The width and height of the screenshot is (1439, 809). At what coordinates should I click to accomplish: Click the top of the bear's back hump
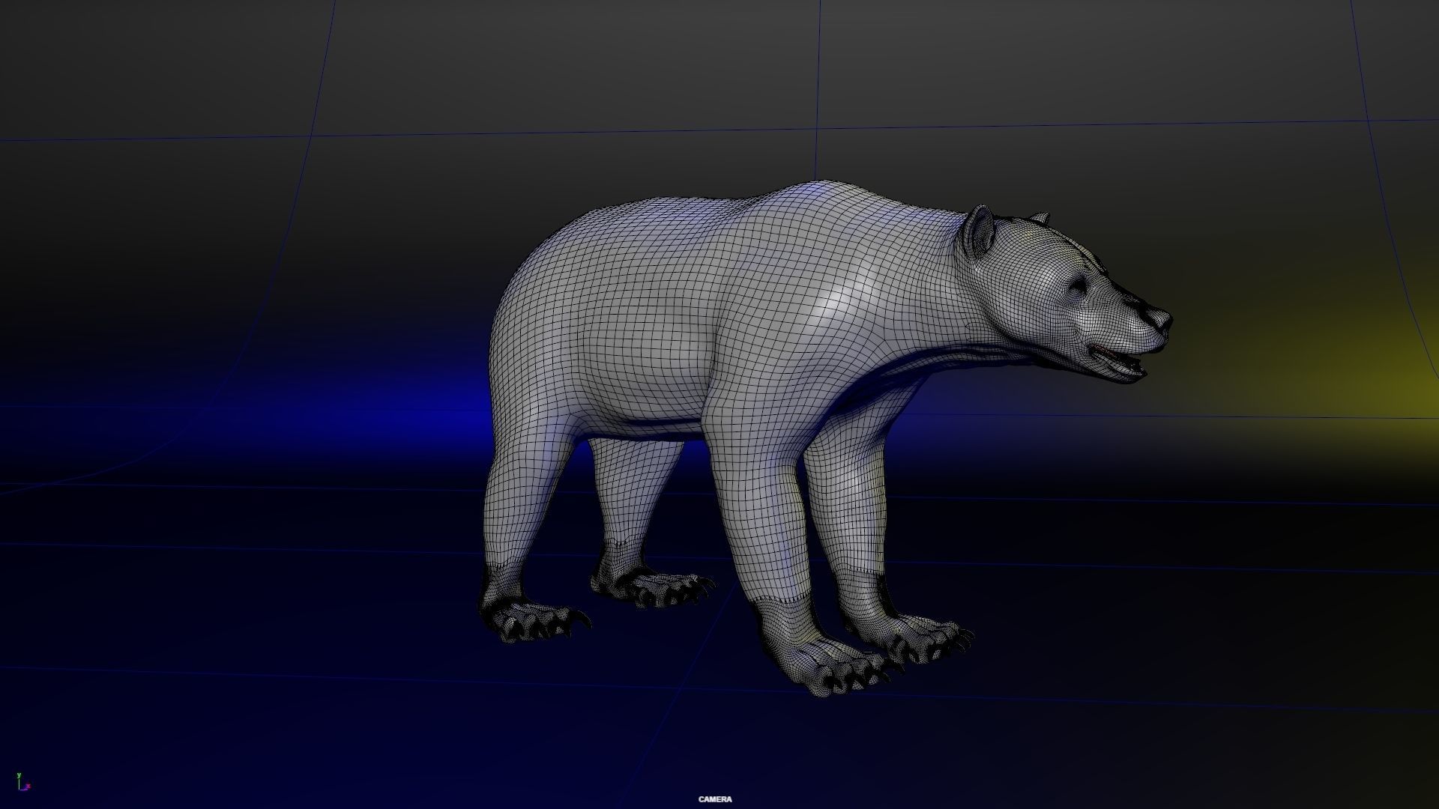tap(824, 186)
